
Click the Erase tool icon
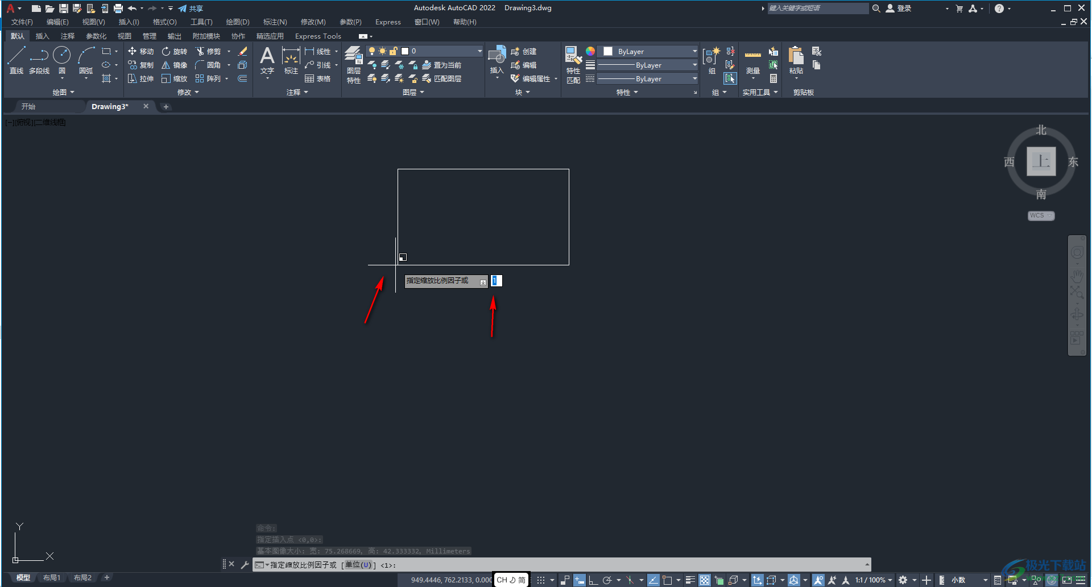[242, 51]
